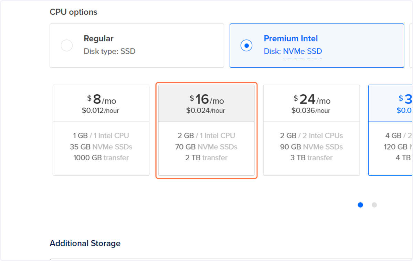Choose the $8/mo plan card
The width and height of the screenshot is (413, 261).
tap(101, 130)
